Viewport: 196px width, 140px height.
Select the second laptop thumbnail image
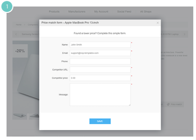pos(34,116)
